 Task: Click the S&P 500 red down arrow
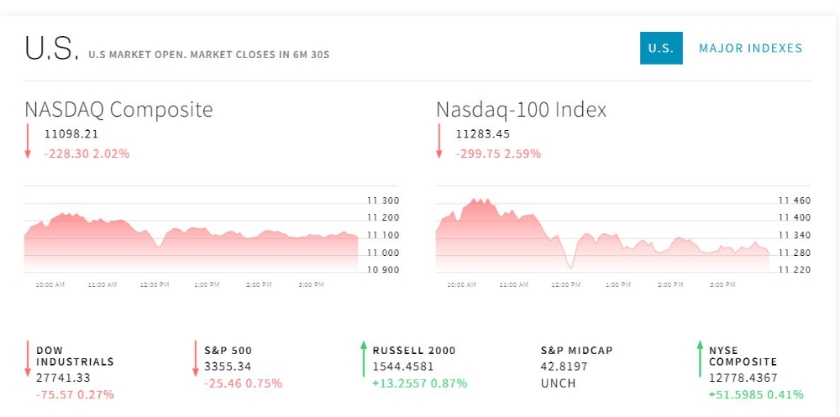[x=196, y=358]
